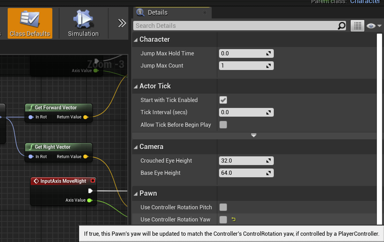Screen dimensions: 384x242
Task: Edit the Jump Max Count value
Action: point(246,66)
